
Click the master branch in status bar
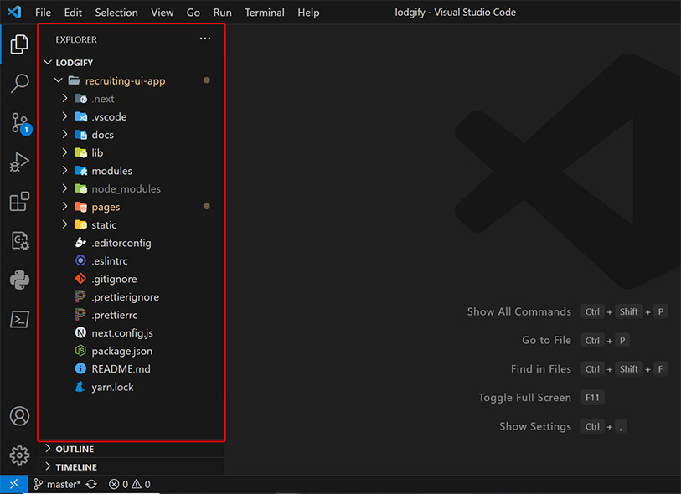[58, 484]
